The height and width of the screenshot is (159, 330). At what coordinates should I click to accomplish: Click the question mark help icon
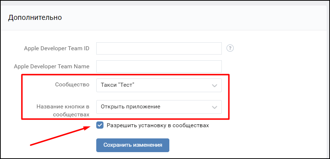230,48
